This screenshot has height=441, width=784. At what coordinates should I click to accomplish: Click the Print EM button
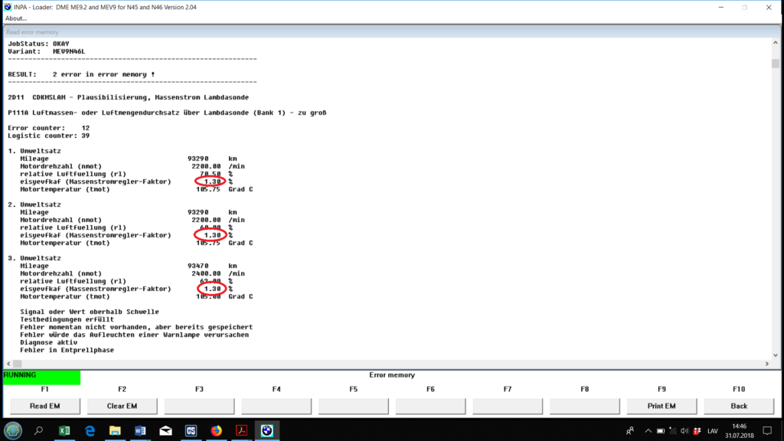point(661,406)
